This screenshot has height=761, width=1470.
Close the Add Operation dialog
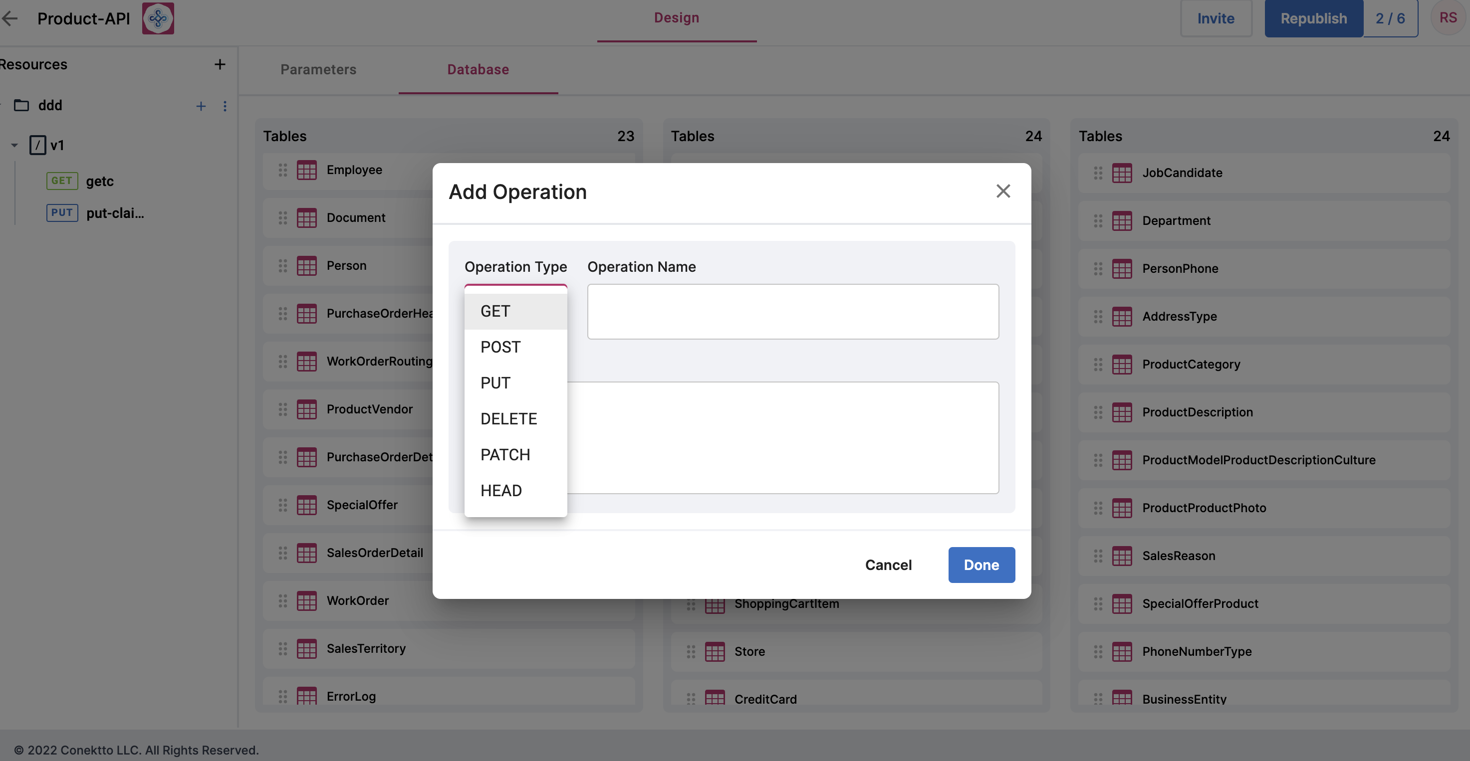1002,191
